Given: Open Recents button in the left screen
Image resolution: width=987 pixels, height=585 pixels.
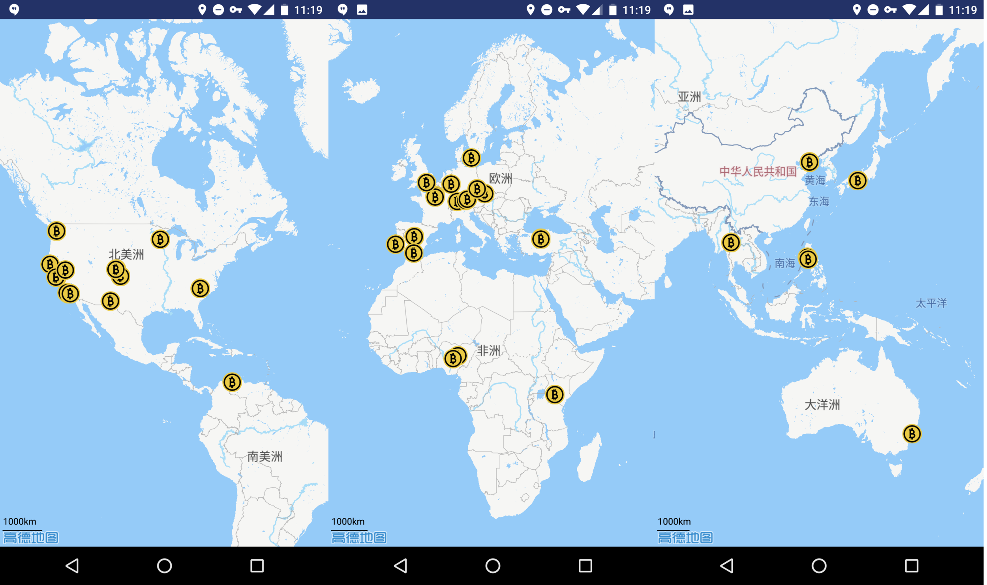Looking at the screenshot, I should [257, 566].
